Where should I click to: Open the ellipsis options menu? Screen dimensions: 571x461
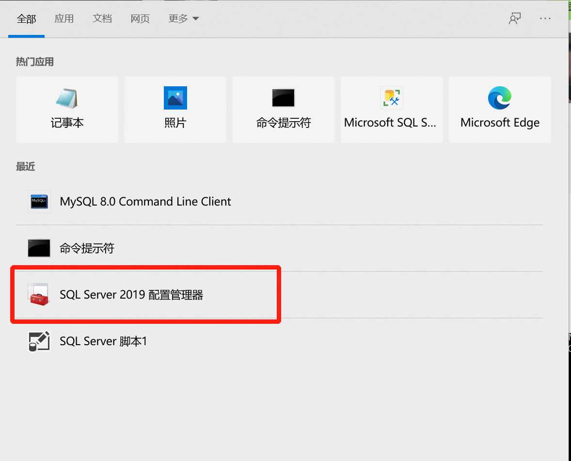(x=545, y=18)
